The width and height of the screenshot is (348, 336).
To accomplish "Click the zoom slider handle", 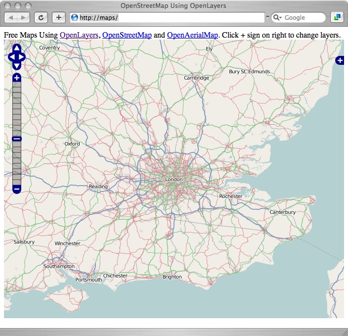I will (x=17, y=139).
